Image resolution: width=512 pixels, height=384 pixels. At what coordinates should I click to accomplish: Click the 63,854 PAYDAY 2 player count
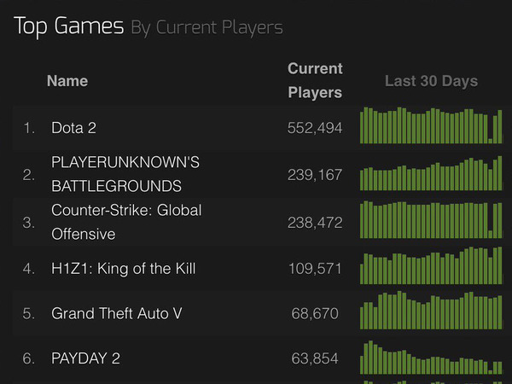[x=315, y=358]
